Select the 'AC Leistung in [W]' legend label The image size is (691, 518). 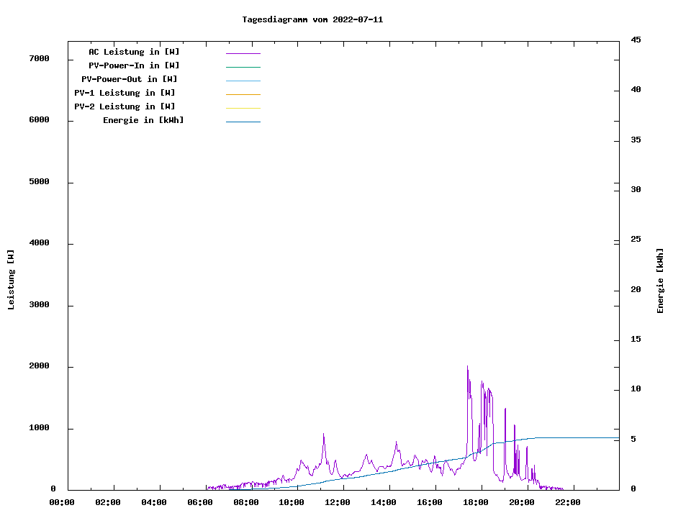click(134, 52)
